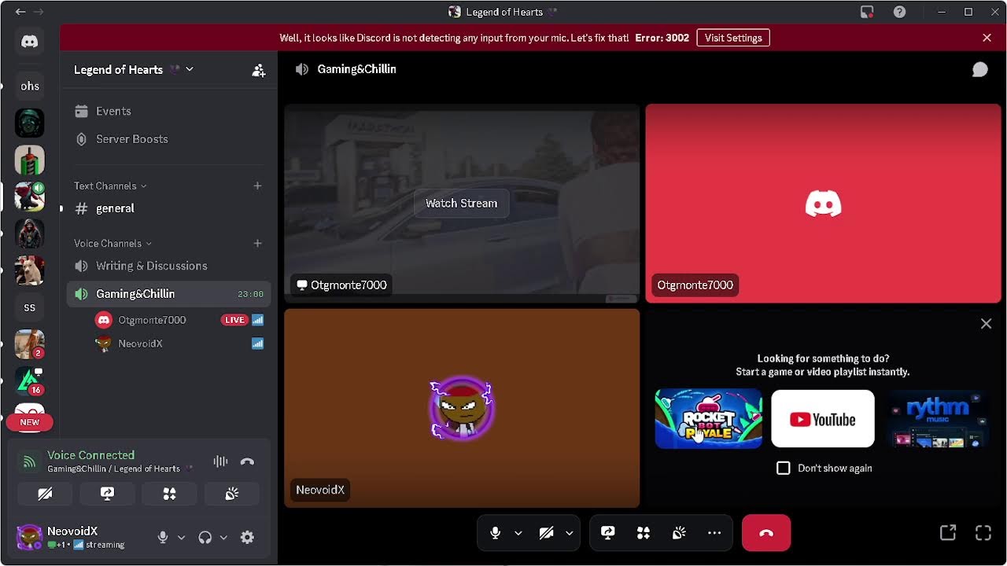This screenshot has height=566, width=1007.
Task: Open Server Boosts menu item
Action: pos(168,139)
